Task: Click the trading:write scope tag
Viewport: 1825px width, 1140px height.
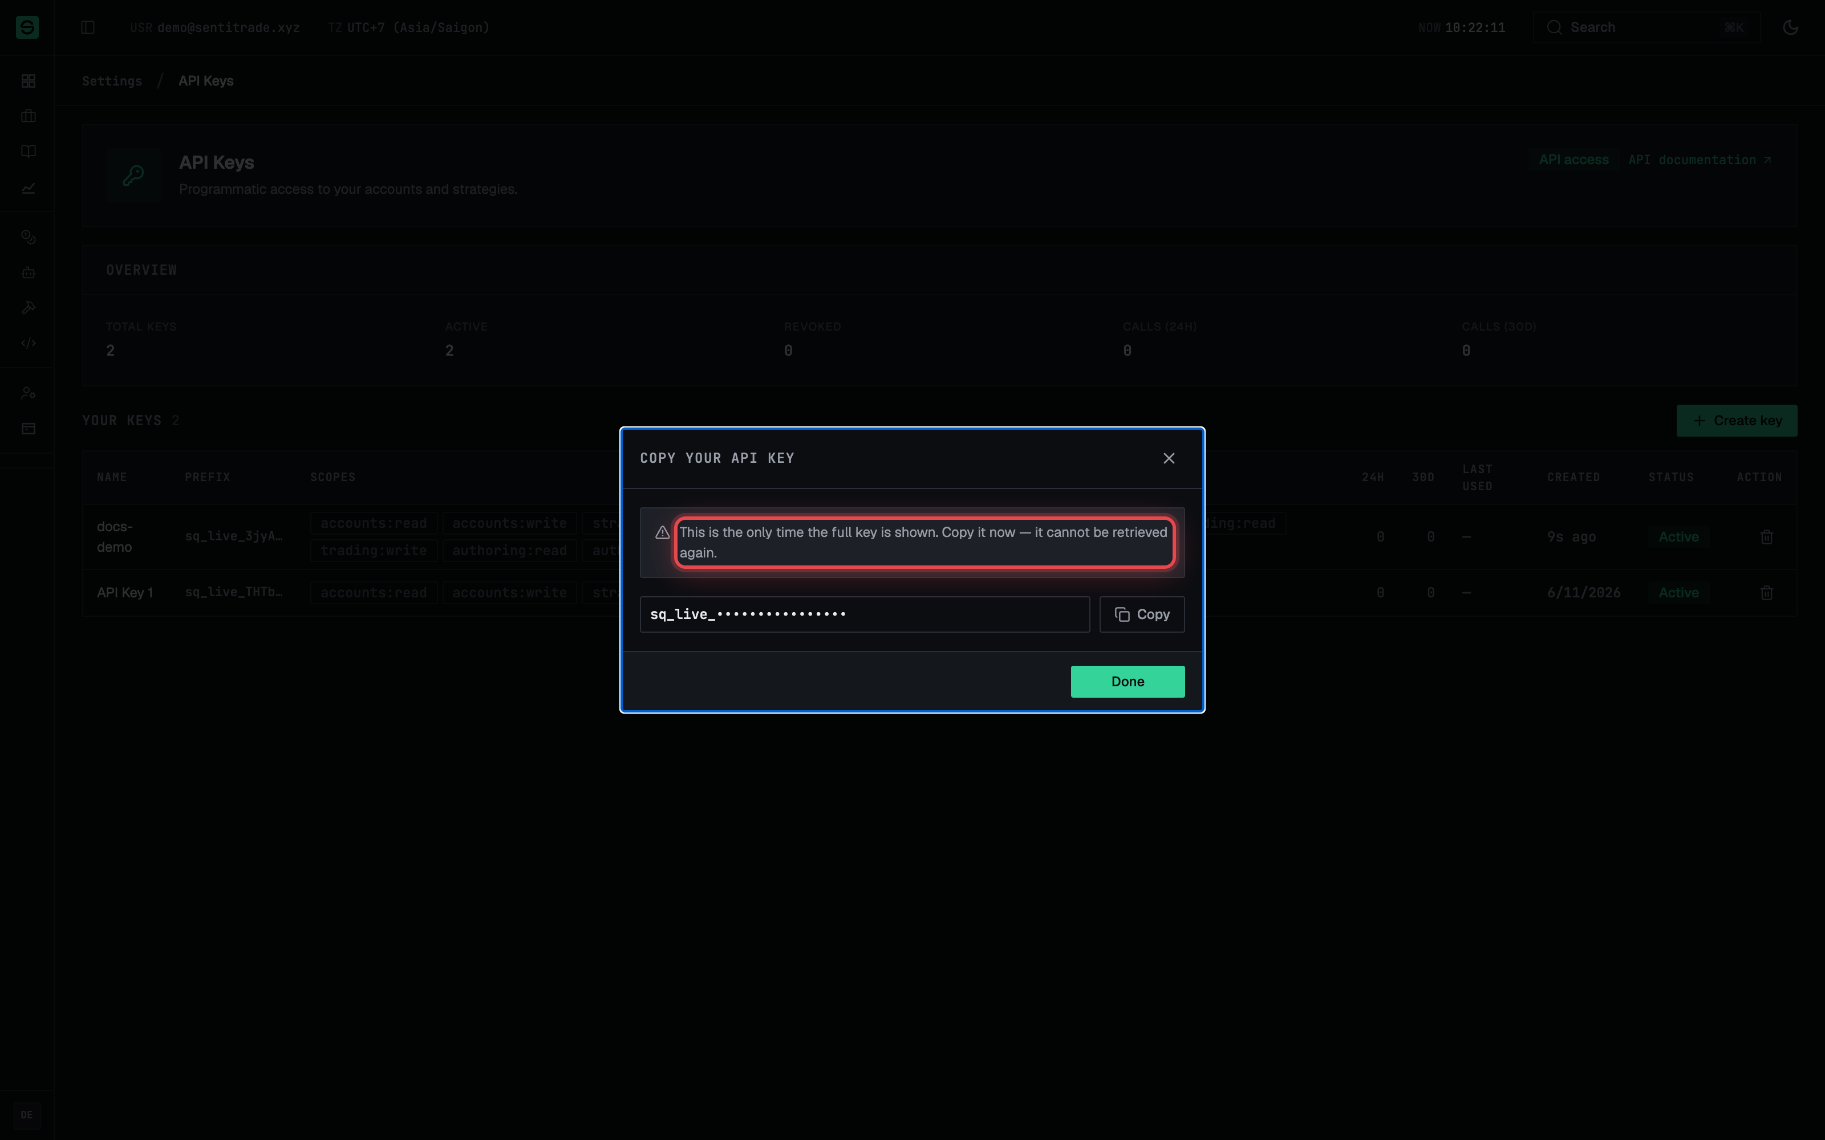Action: pos(374,551)
